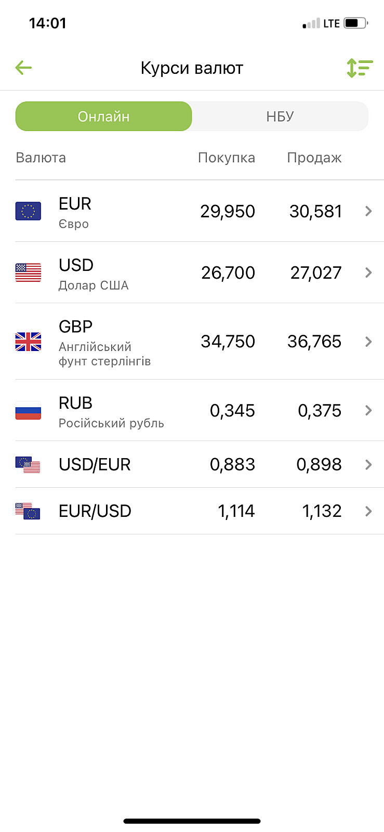384x832 pixels.
Task: Select the Російський рубль currency label
Action: pos(111,423)
